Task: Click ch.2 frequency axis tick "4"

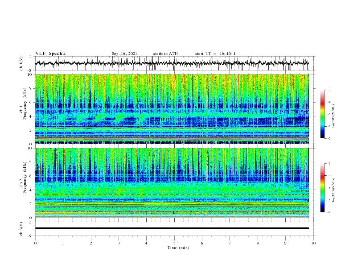Action: (32, 190)
